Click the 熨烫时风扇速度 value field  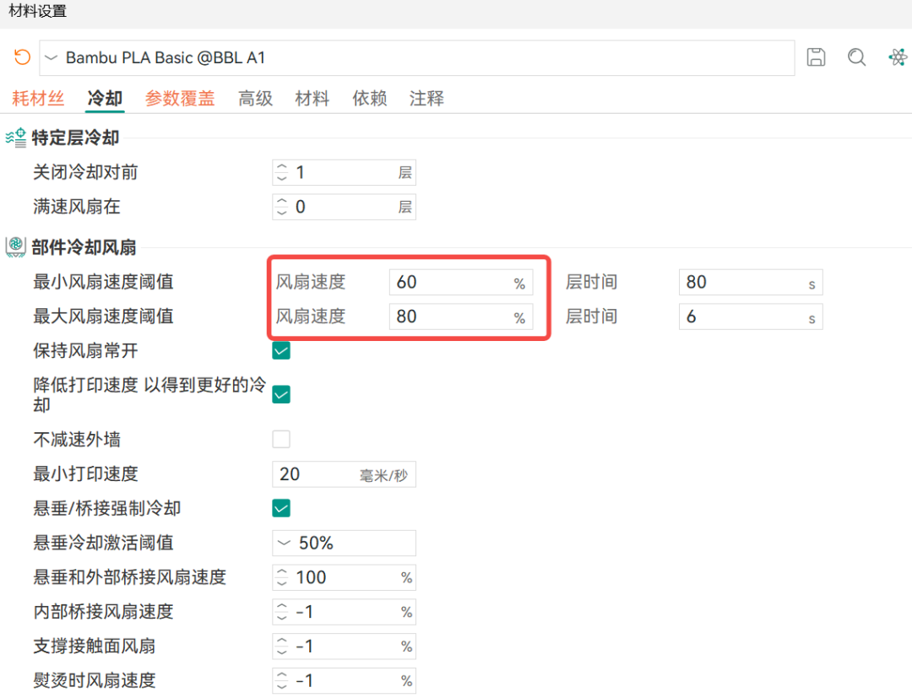(344, 680)
